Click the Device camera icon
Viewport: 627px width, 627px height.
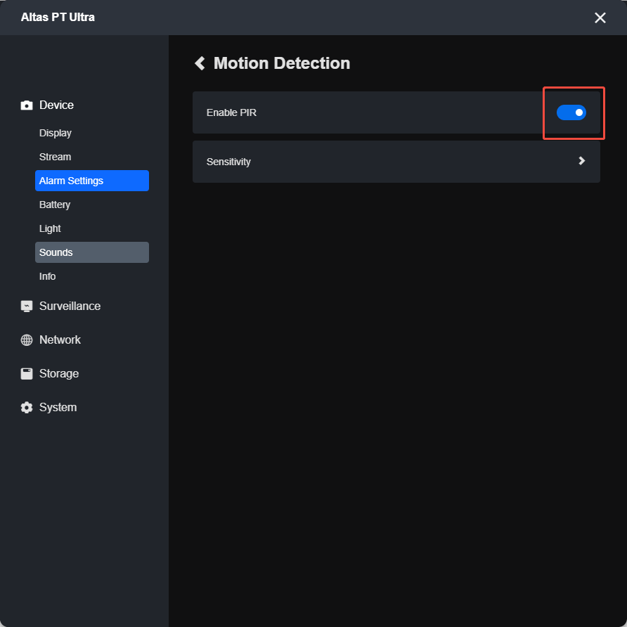pyautogui.click(x=27, y=105)
